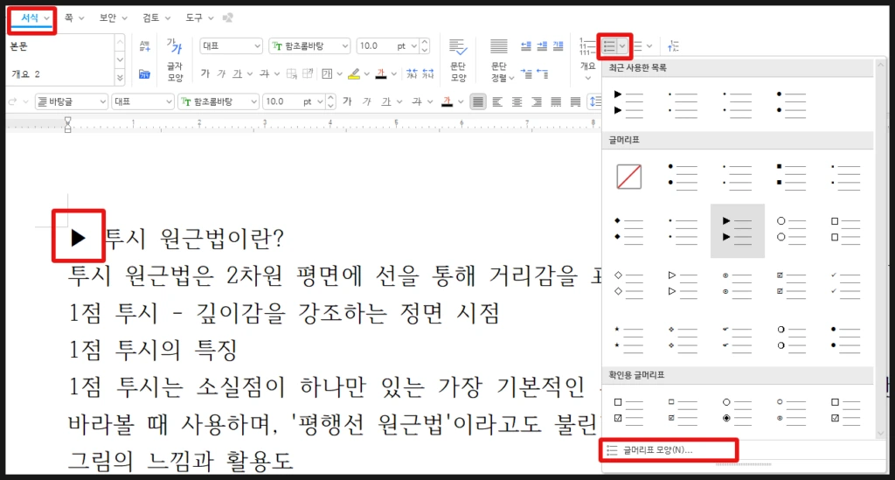Open the highlighter color dropdown arrow
This screenshot has height=480, width=895.
[366, 73]
